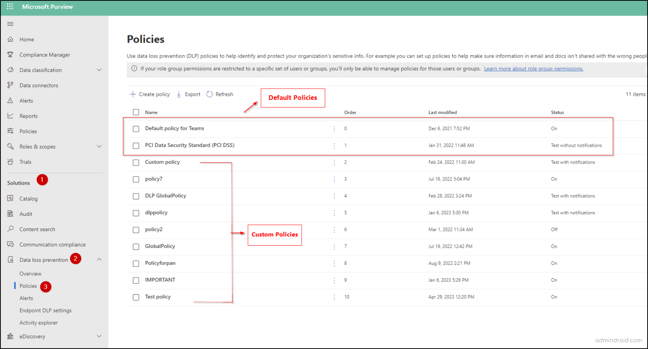The image size is (648, 349).
Task: Click the Create policy button
Action: point(150,94)
